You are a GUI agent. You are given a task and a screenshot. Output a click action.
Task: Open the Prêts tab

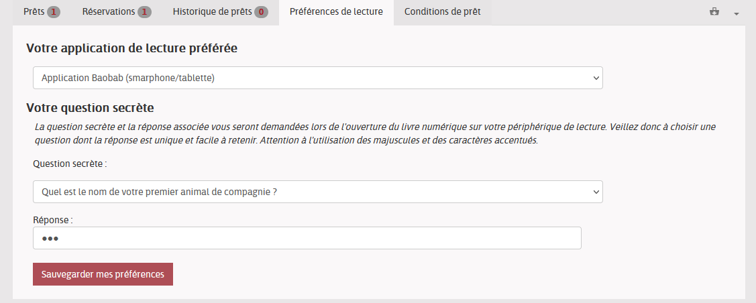point(34,12)
